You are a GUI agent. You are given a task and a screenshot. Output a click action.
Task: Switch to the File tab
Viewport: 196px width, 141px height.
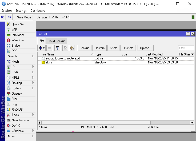[42, 41]
